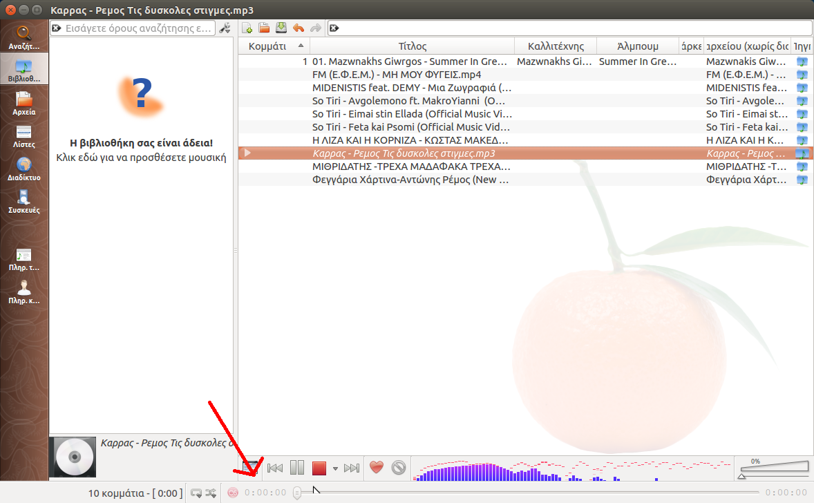Open the Λίστες playlists sidebar tab
This screenshot has height=503, width=814.
(x=24, y=135)
